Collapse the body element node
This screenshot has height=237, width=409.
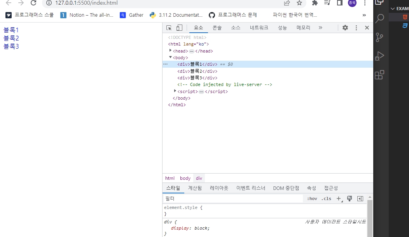click(170, 57)
